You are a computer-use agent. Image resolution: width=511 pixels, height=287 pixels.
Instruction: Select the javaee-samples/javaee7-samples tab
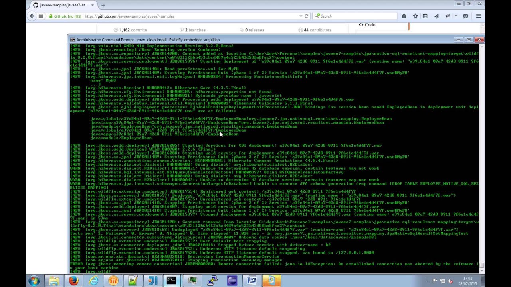(64, 5)
